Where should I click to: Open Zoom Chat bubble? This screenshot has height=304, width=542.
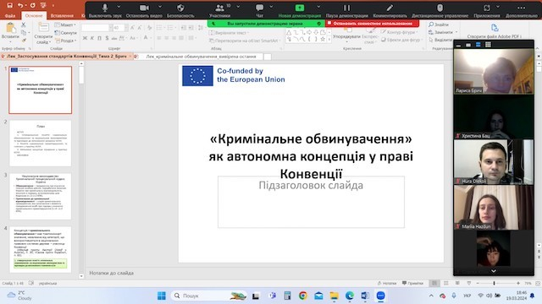click(x=260, y=8)
